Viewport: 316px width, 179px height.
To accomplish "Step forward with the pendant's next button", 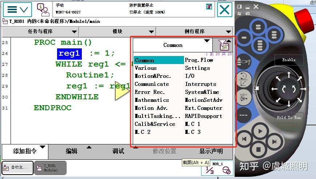I will (x=274, y=142).
